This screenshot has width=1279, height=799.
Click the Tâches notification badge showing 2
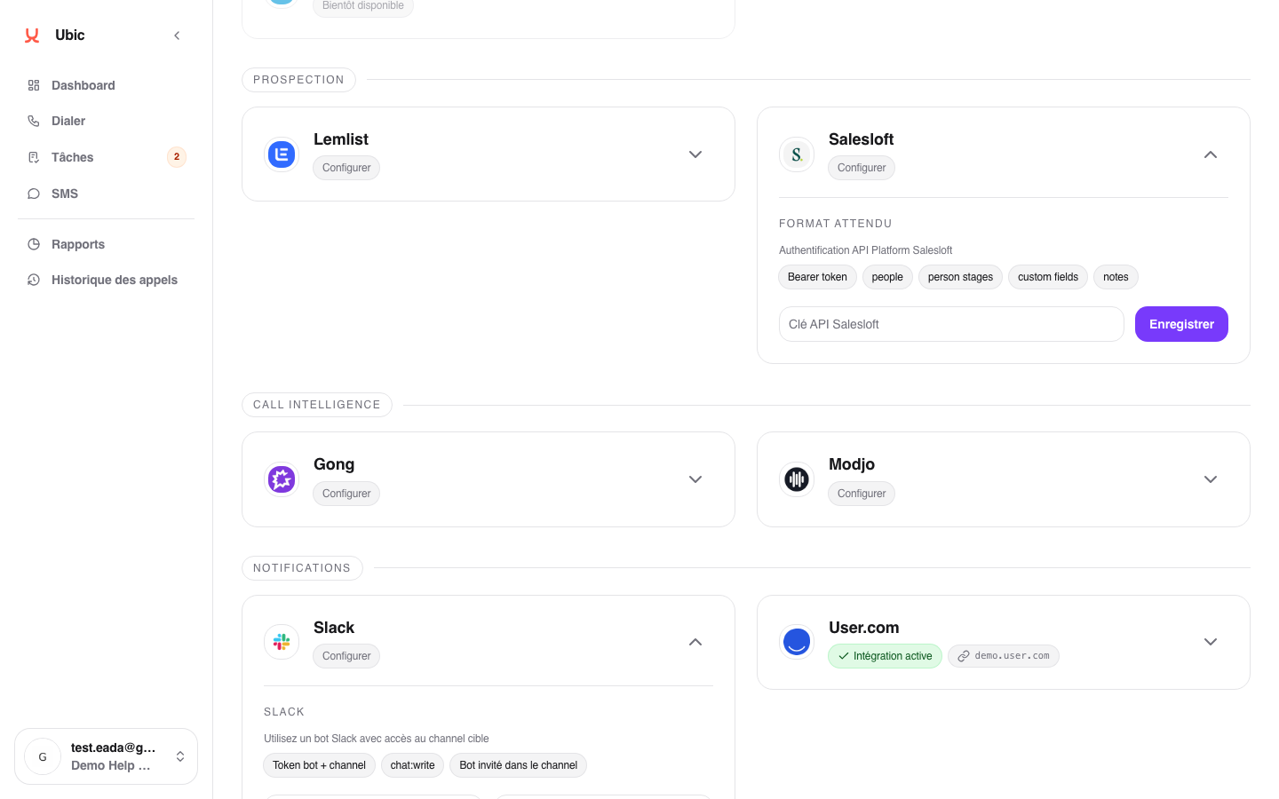coord(177,157)
